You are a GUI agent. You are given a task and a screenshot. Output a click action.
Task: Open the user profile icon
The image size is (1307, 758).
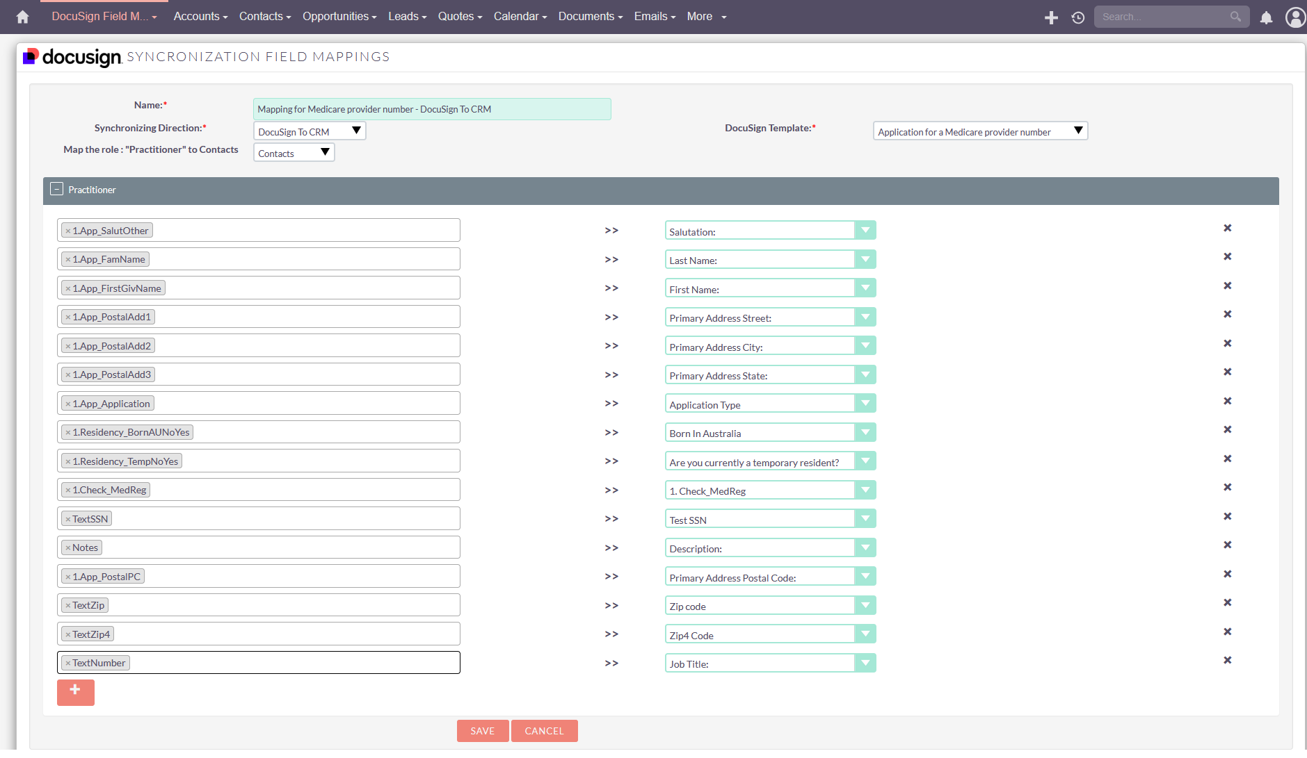coord(1295,17)
